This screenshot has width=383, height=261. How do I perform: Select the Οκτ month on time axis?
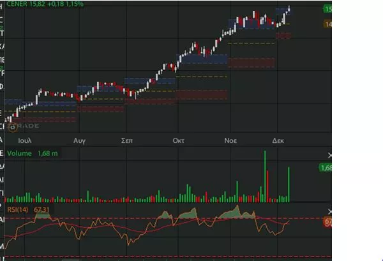pos(178,138)
